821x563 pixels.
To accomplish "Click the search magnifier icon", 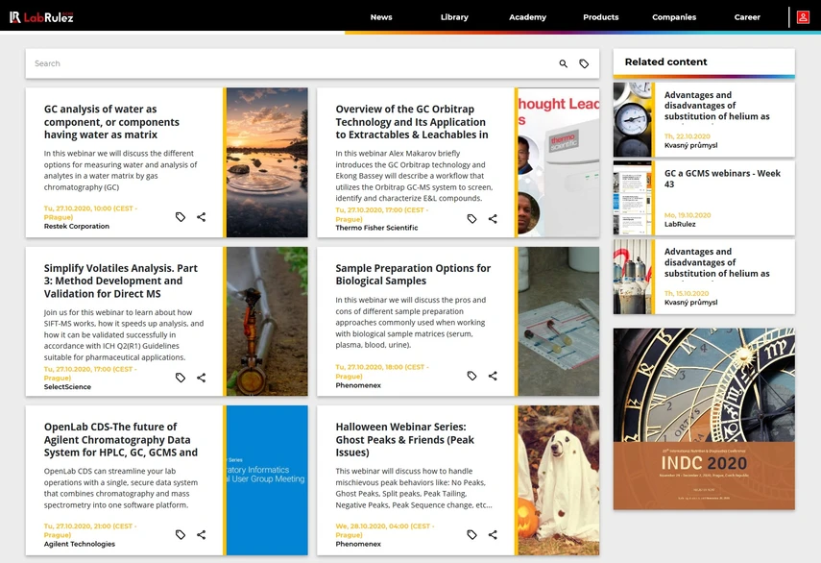I will (564, 64).
